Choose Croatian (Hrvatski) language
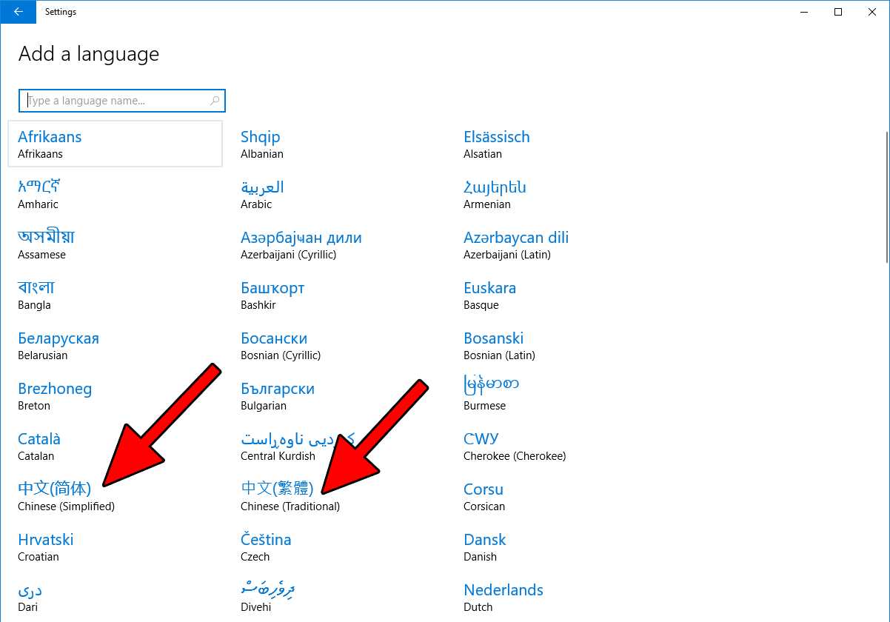Viewport: 890px width, 622px height. [46, 547]
